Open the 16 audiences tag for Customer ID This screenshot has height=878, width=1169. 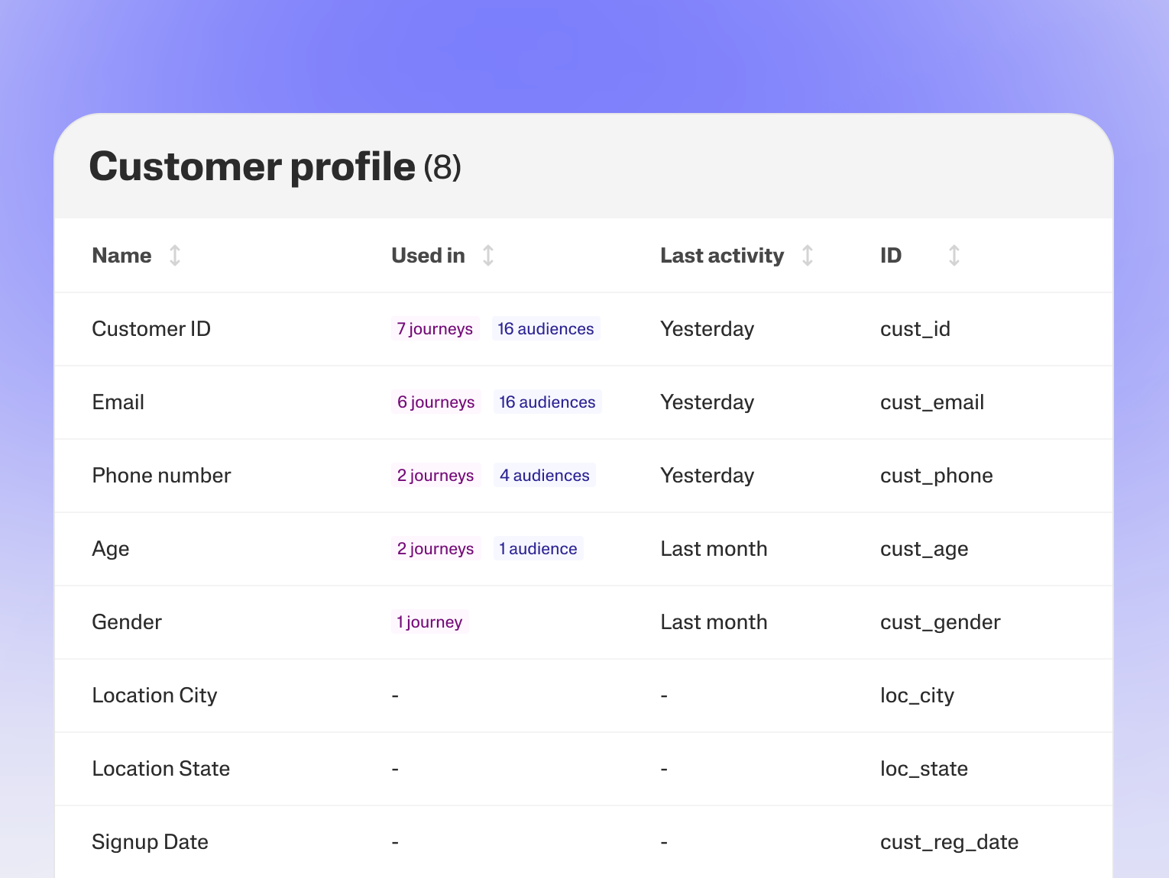coord(546,329)
